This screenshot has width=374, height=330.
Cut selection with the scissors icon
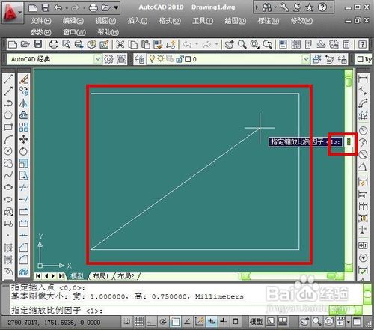tap(120, 45)
